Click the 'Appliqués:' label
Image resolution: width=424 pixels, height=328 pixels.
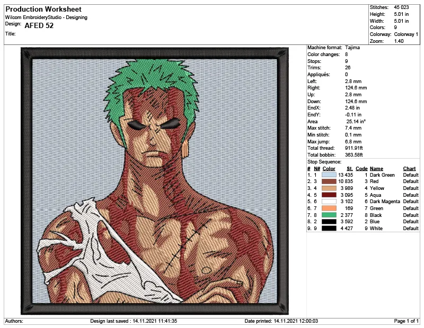(x=319, y=74)
